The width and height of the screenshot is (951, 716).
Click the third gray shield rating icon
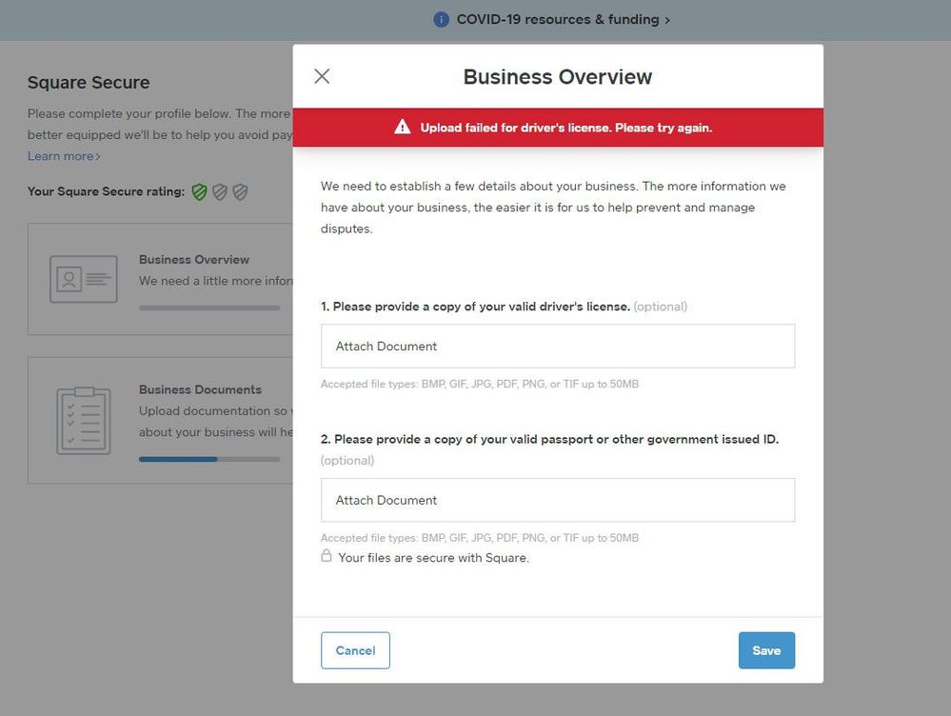coord(241,192)
